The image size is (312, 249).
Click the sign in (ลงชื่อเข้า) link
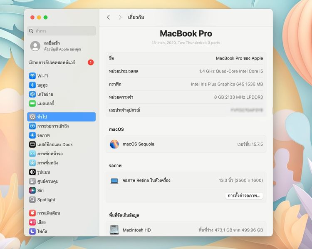click(52, 43)
